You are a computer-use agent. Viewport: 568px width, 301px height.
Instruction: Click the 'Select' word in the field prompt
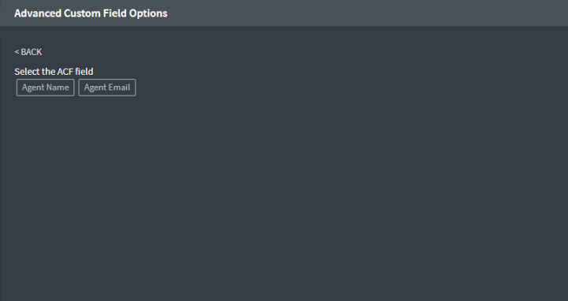[27, 71]
